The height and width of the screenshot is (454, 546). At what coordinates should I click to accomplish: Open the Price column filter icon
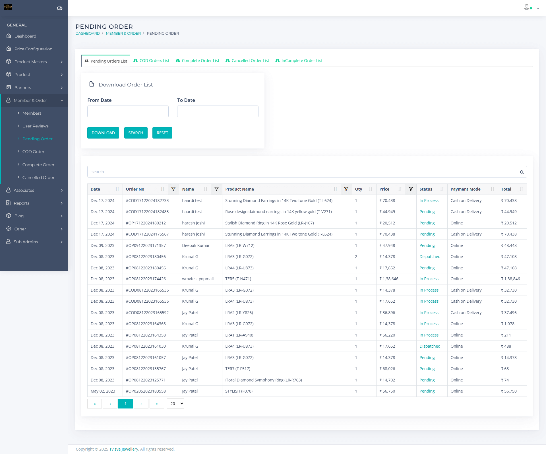coord(411,189)
